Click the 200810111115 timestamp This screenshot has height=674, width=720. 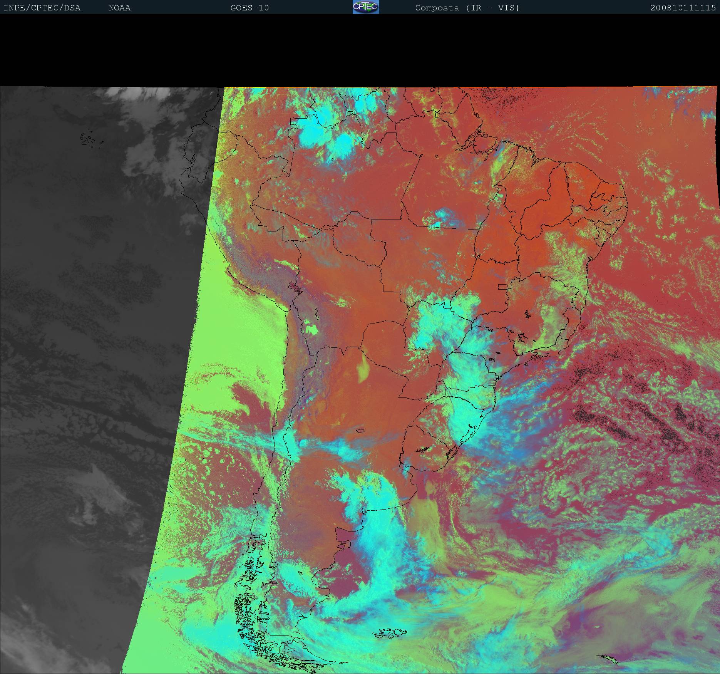pos(683,8)
